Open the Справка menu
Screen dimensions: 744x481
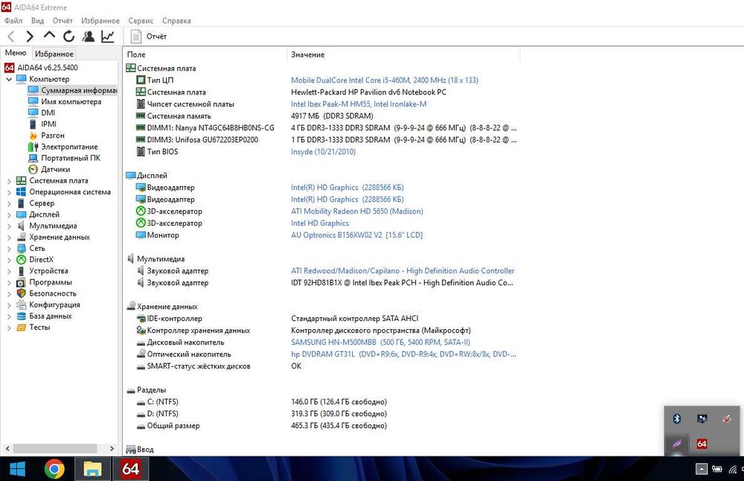point(176,20)
